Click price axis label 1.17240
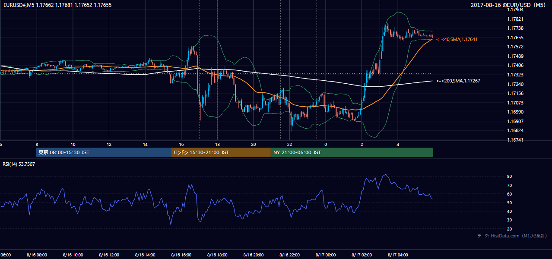Image resolution: width=552 pixels, height=259 pixels. (515, 84)
